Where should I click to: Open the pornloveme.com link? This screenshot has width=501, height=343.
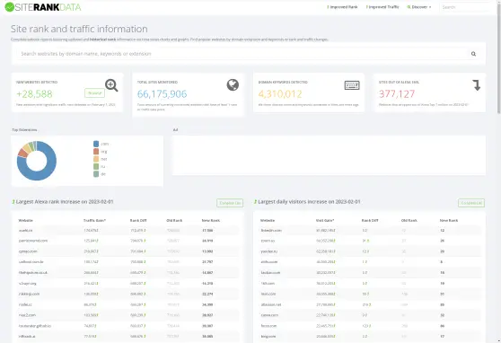click(x=33, y=241)
